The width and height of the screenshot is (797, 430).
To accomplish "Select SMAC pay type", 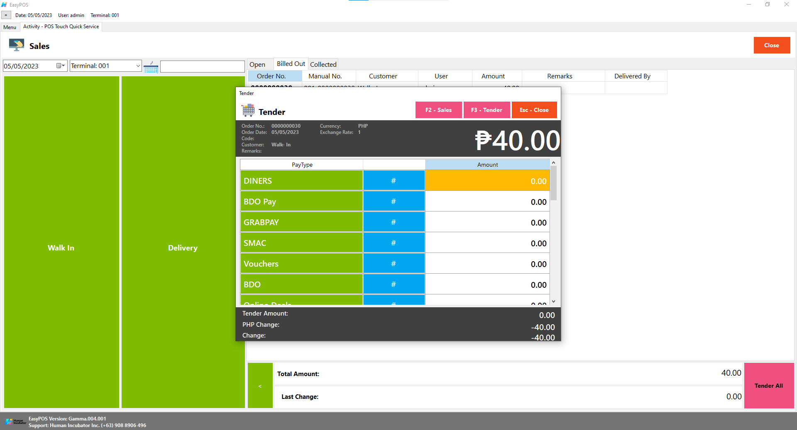I will 301,243.
